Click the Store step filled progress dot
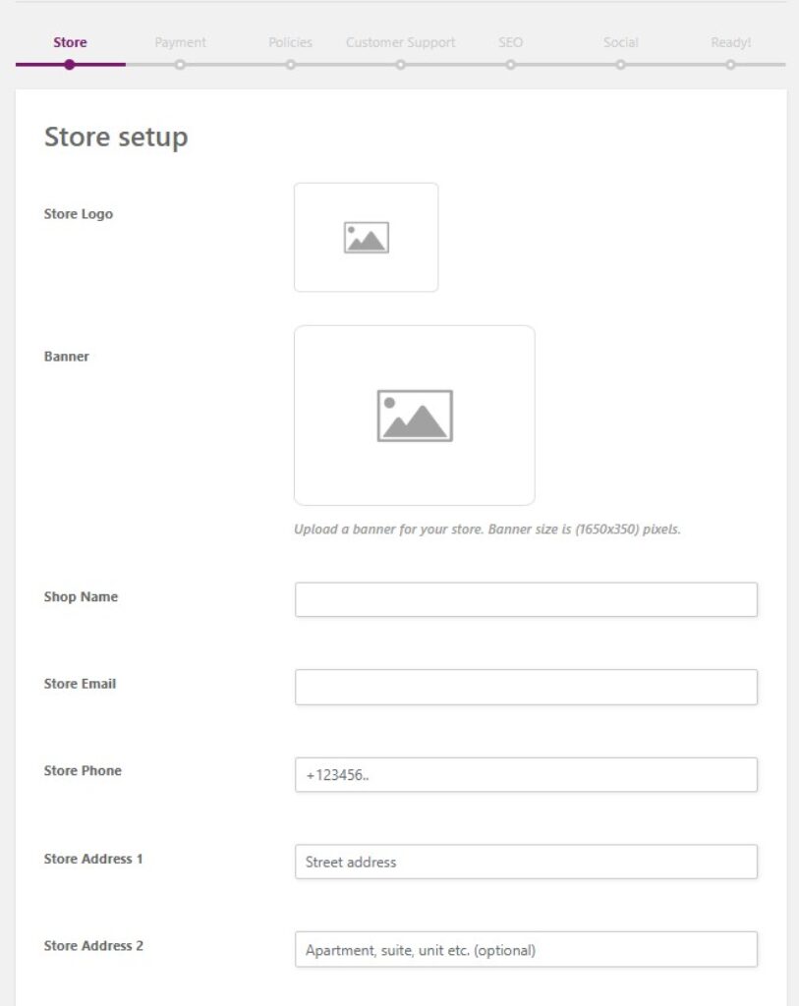This screenshot has height=1006, width=799. pyautogui.click(x=70, y=65)
